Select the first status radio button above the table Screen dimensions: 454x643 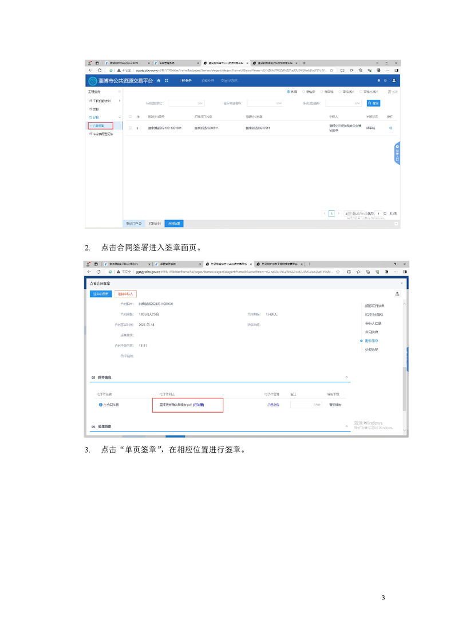coord(288,92)
